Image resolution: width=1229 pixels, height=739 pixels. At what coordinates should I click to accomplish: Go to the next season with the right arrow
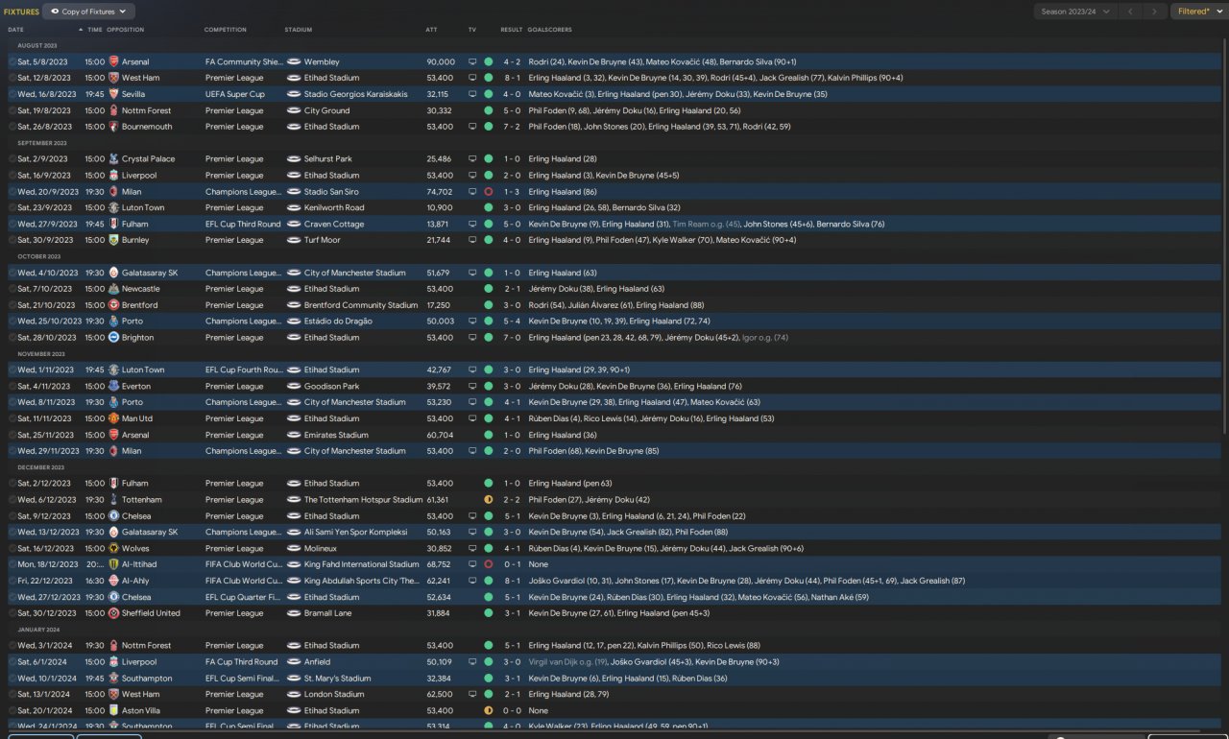point(1154,12)
